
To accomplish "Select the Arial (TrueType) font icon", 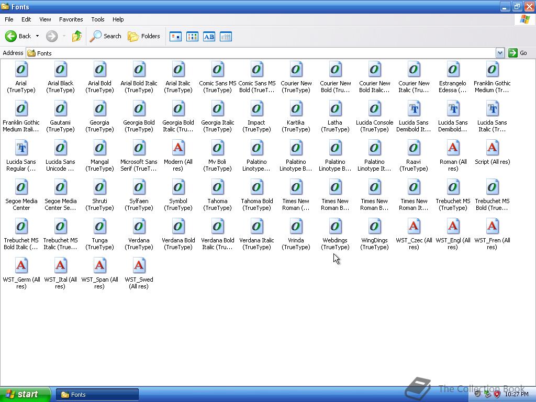I will [x=21, y=70].
